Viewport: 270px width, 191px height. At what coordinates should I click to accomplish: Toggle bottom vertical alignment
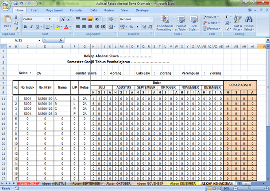click(90, 19)
